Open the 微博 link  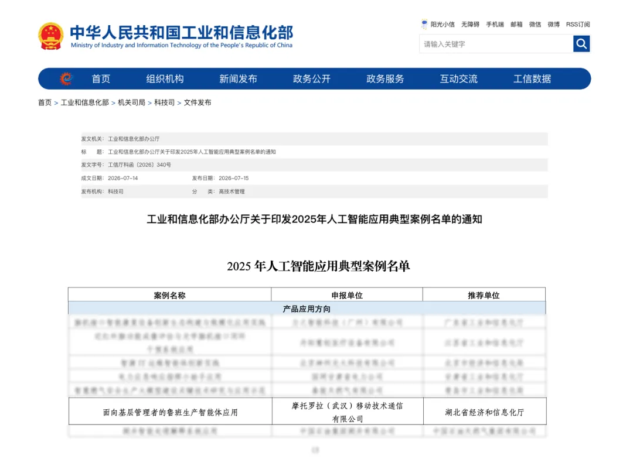tap(553, 25)
